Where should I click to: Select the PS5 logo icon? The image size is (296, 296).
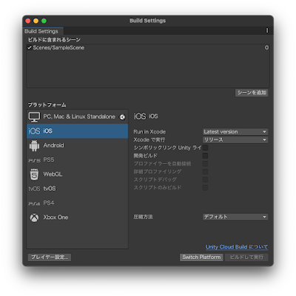34,160
